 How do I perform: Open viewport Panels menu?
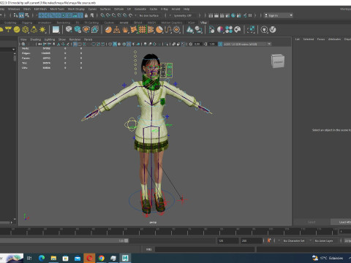pyautogui.click(x=88, y=39)
